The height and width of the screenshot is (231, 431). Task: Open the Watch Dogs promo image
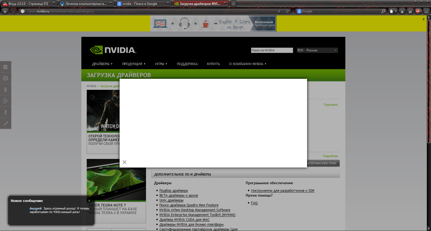tap(103, 111)
